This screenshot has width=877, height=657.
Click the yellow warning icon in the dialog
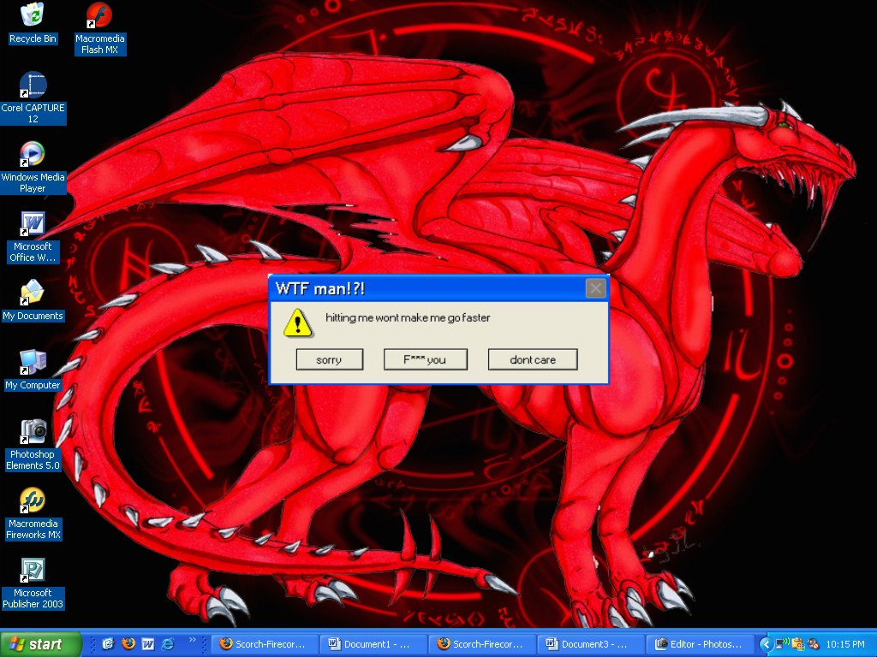tap(297, 323)
